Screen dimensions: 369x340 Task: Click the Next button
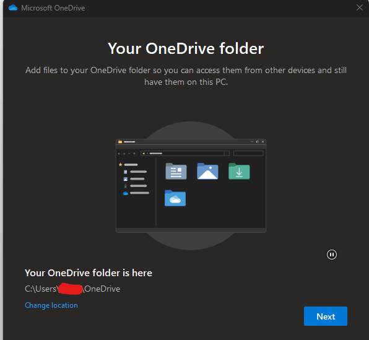click(326, 316)
